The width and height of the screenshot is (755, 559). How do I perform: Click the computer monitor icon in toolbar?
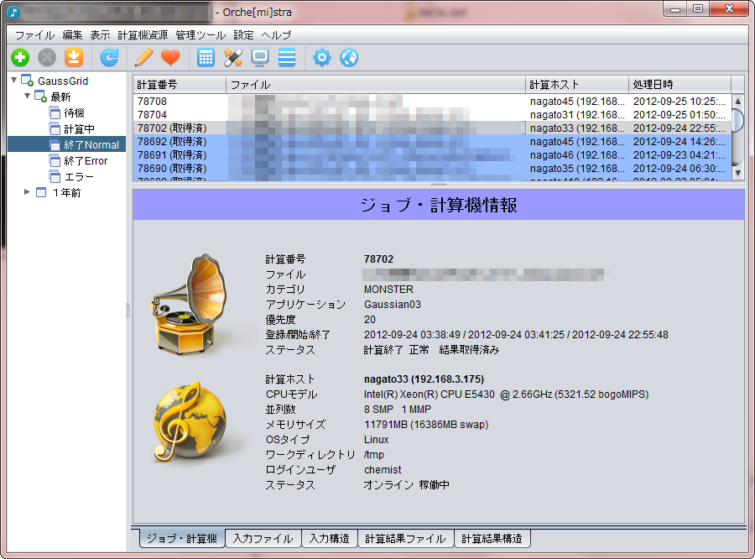pyautogui.click(x=260, y=58)
